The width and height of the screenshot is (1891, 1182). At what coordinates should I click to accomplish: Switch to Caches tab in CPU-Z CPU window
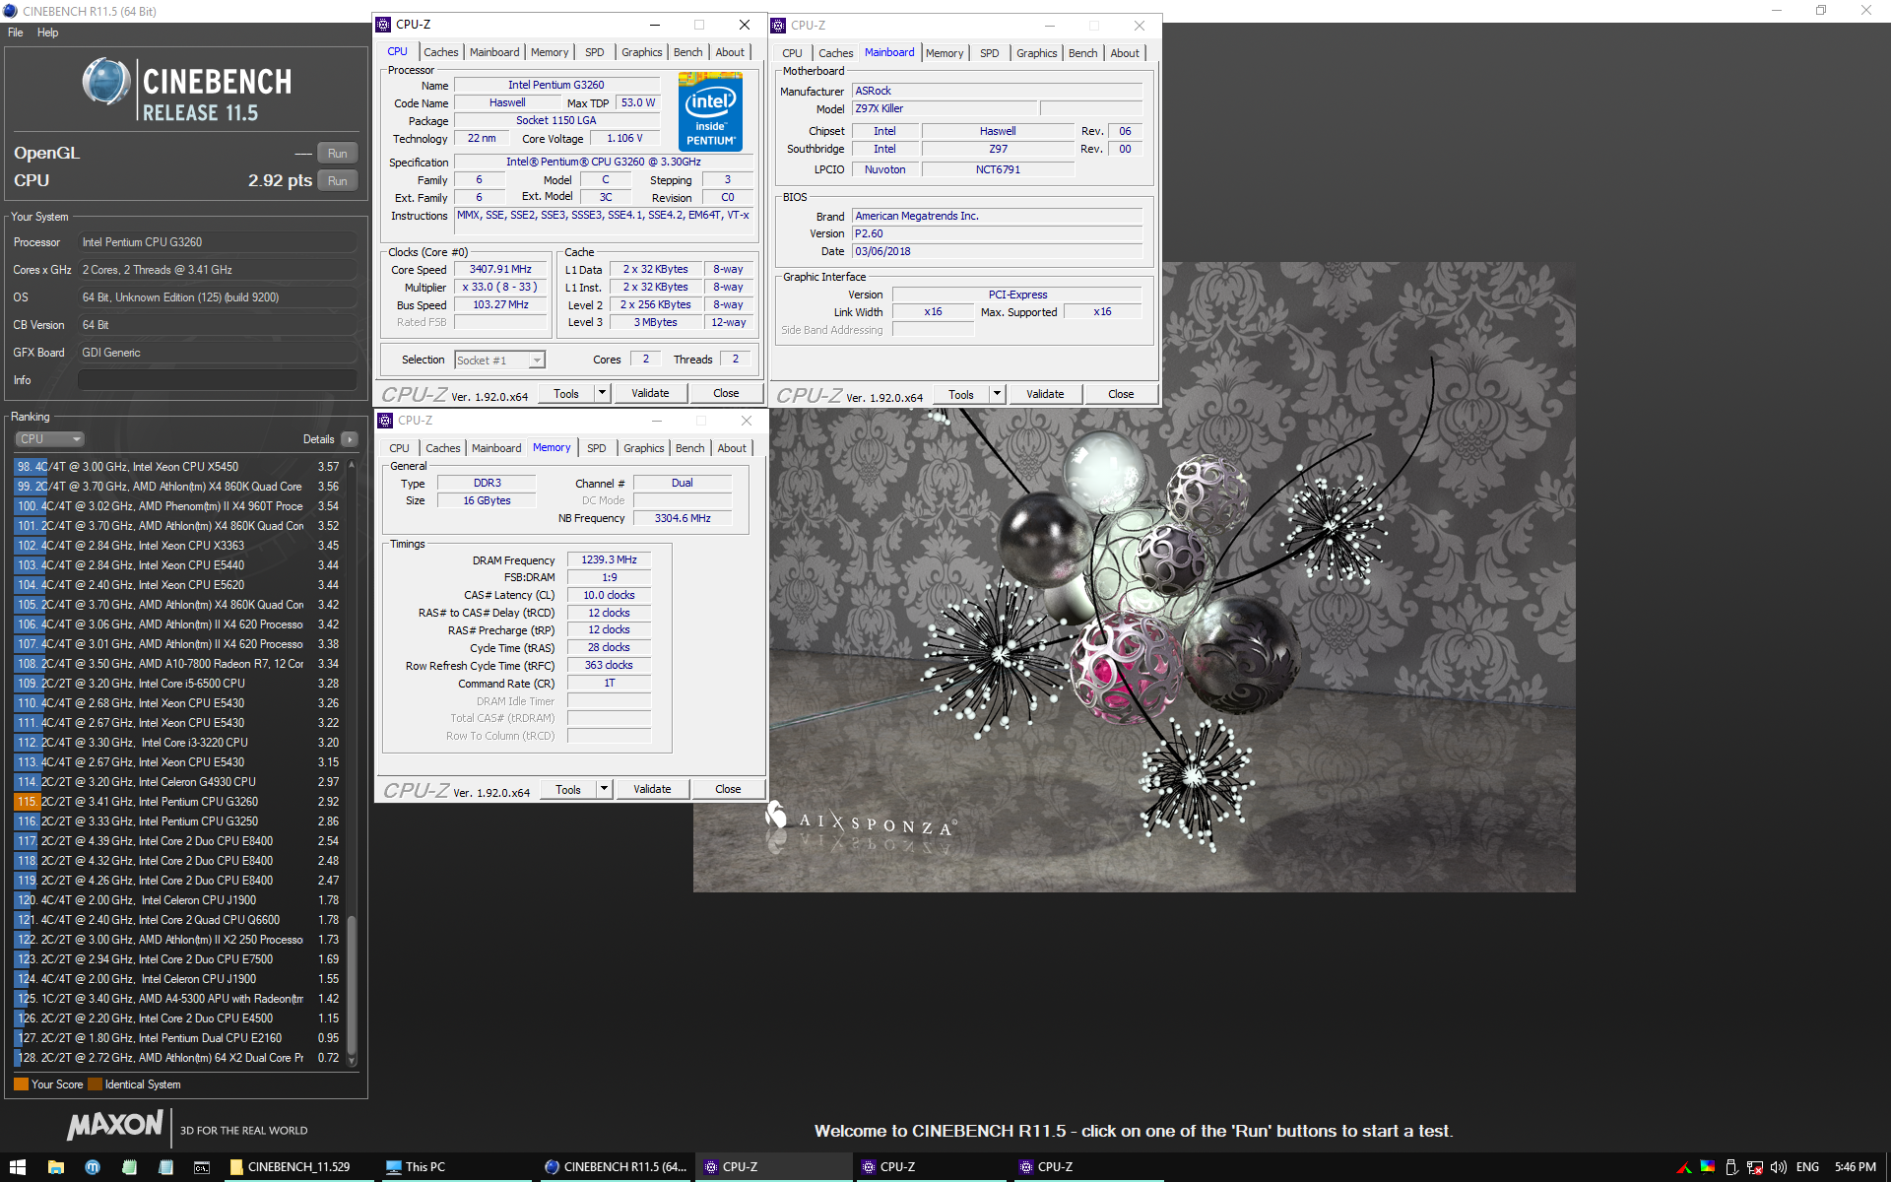pos(440,52)
